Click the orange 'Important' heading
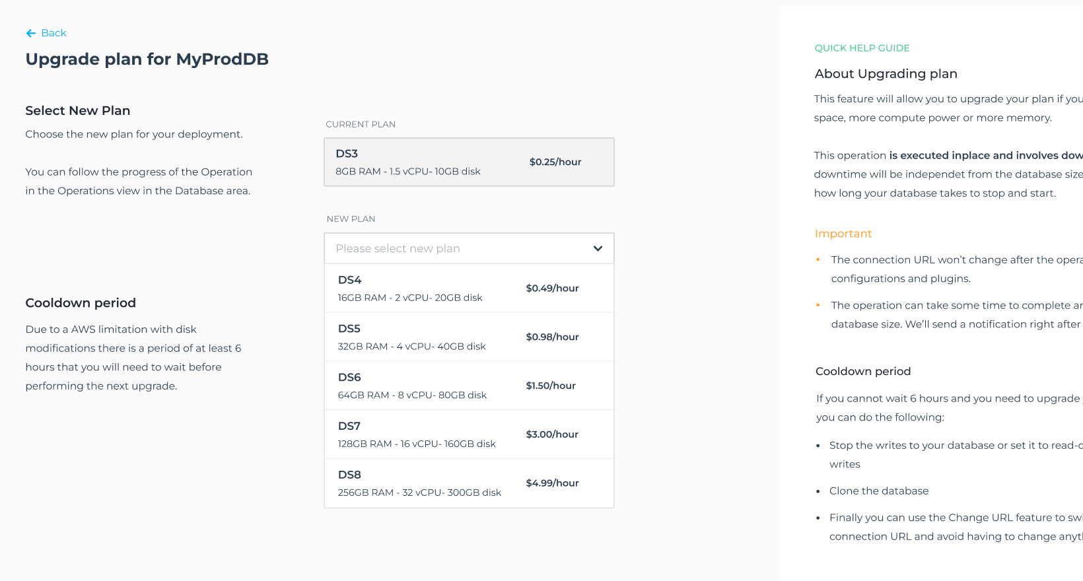Viewport: 1083px width, 581px height. [843, 234]
